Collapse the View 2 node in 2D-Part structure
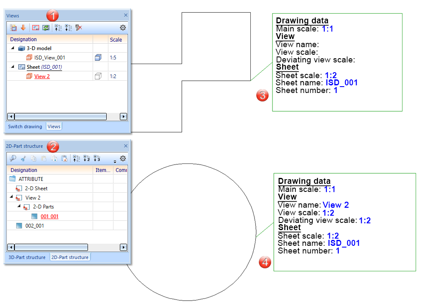The width and height of the screenshot is (425, 304). pos(11,197)
